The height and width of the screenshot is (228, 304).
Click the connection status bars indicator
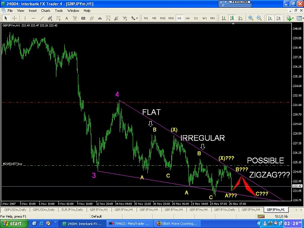coord(261,216)
